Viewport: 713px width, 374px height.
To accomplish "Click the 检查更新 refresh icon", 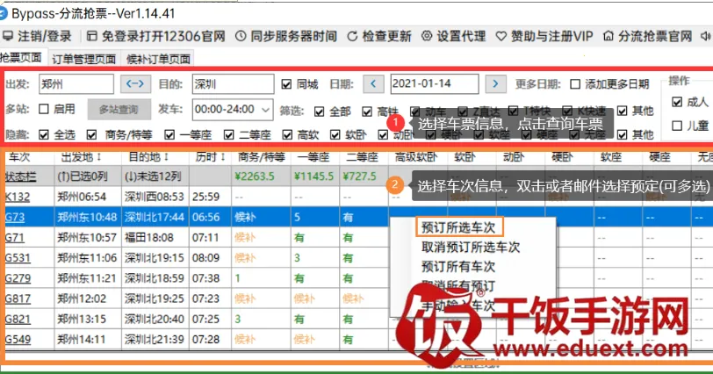I will tap(353, 37).
